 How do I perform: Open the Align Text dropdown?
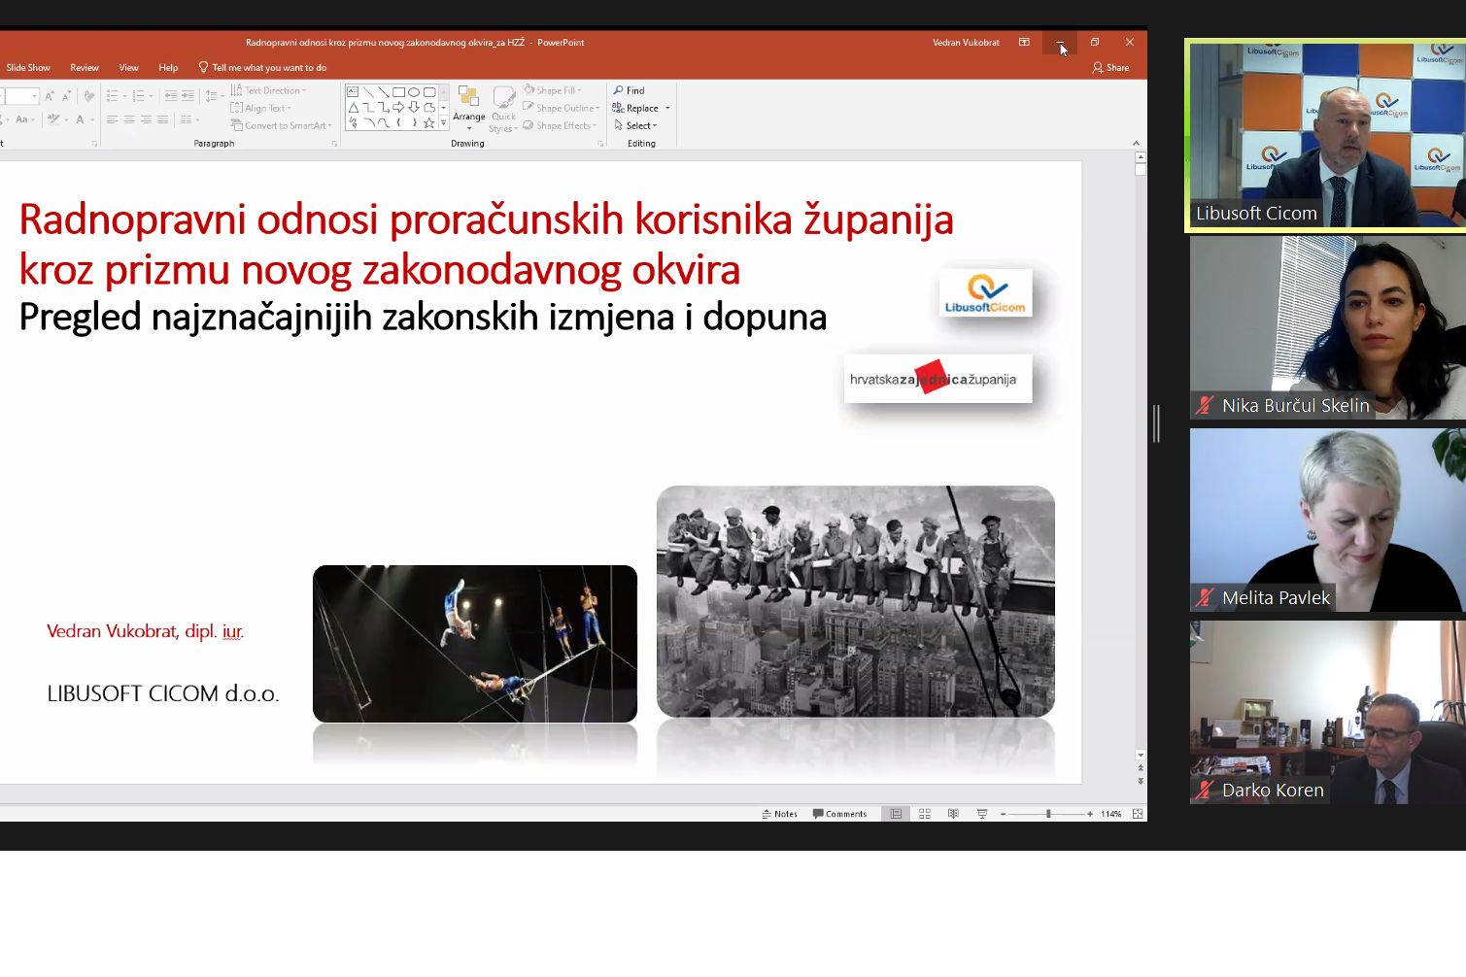[x=269, y=108]
